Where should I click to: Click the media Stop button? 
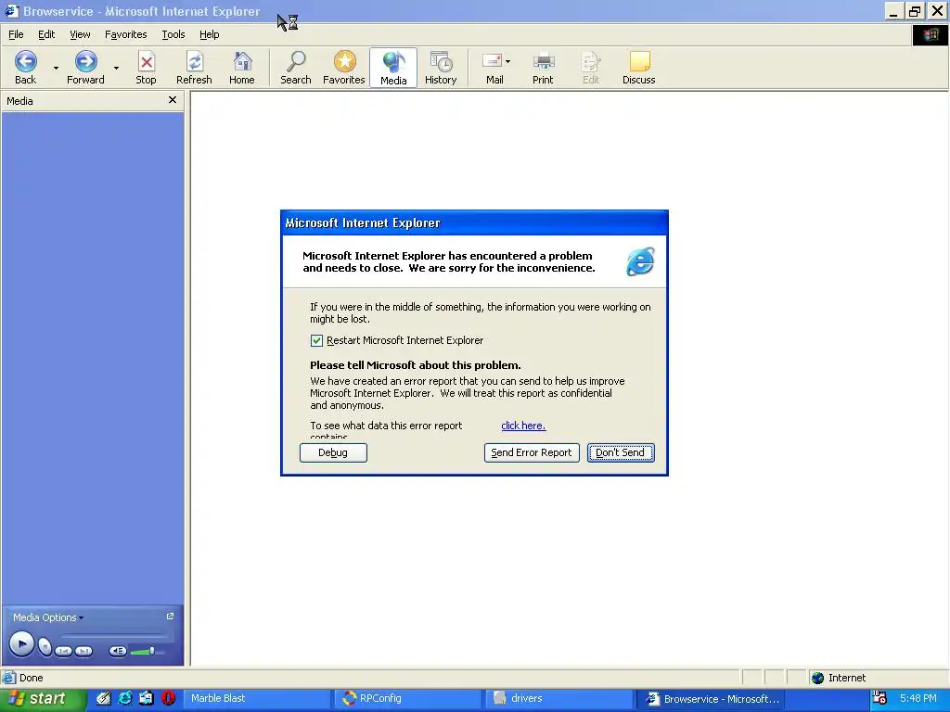coord(45,647)
